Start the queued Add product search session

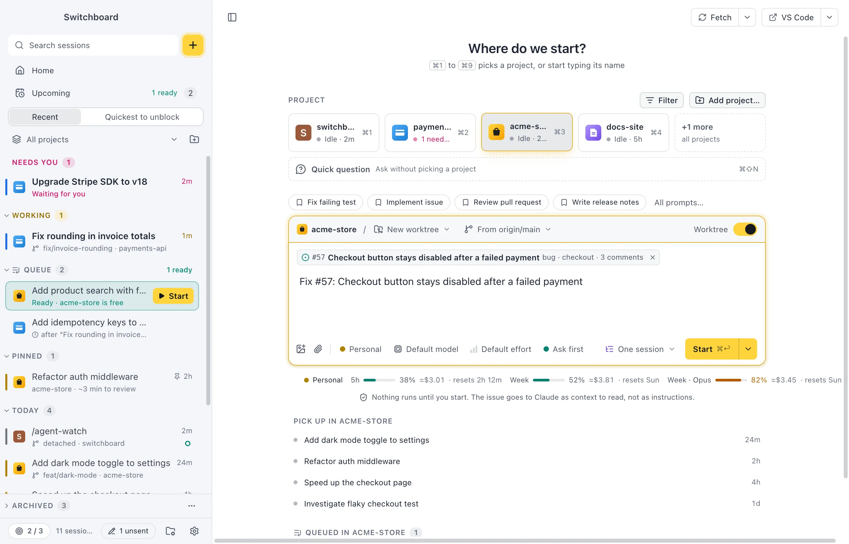[x=173, y=296]
